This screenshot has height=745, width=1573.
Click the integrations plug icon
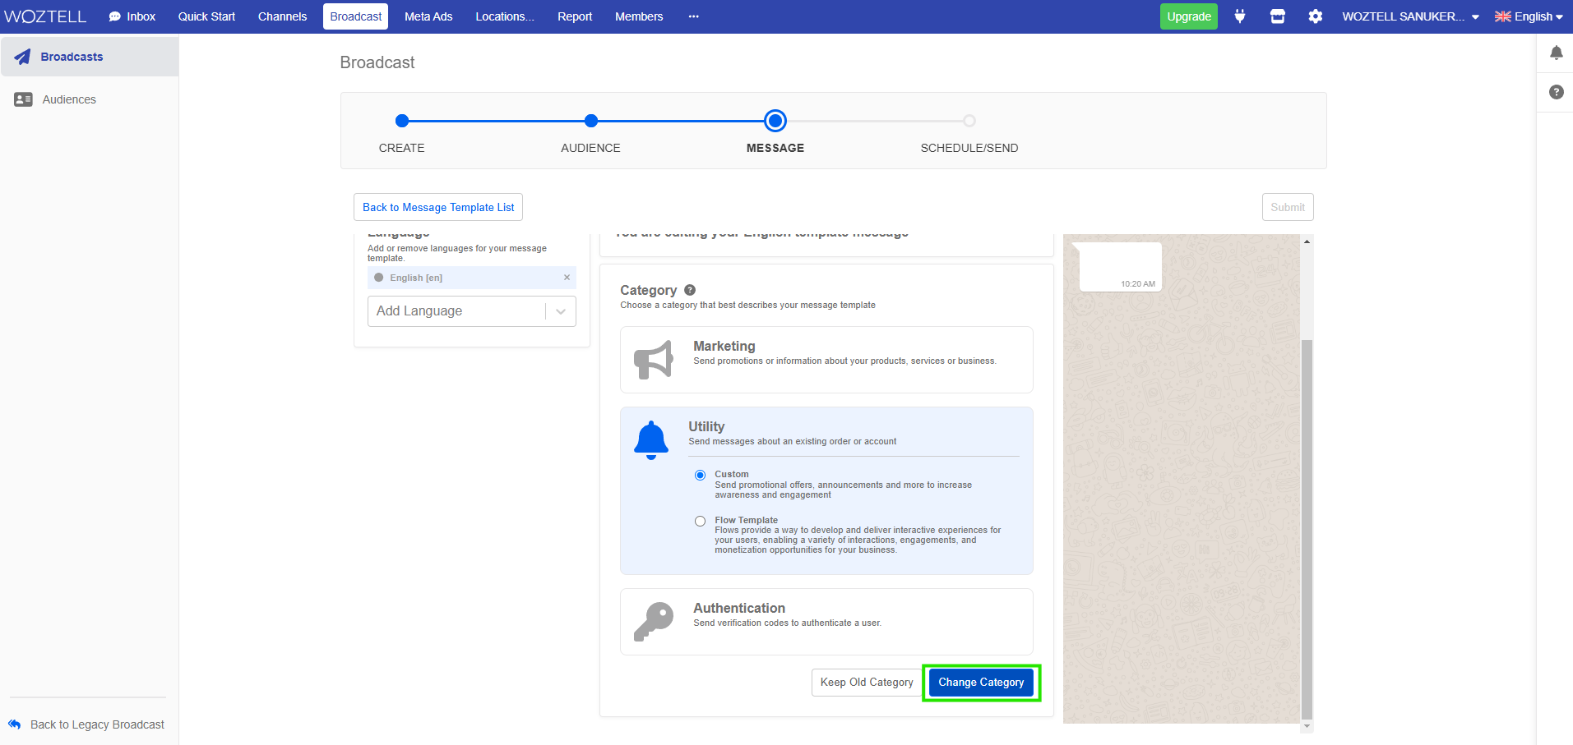1239,16
